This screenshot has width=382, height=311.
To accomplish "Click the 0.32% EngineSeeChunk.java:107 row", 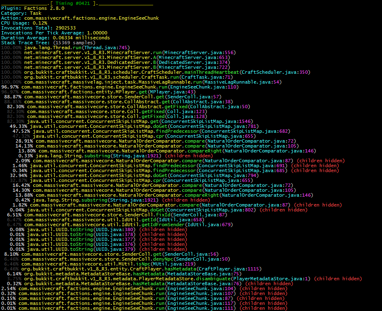I will (x=145, y=293).
